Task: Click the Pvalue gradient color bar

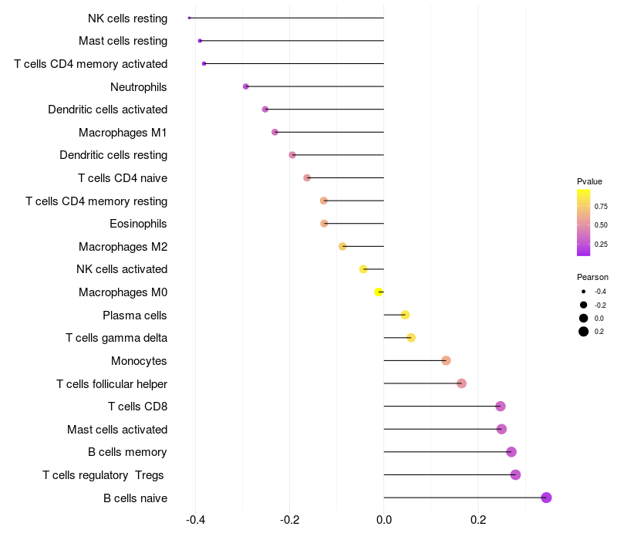Action: (x=584, y=222)
